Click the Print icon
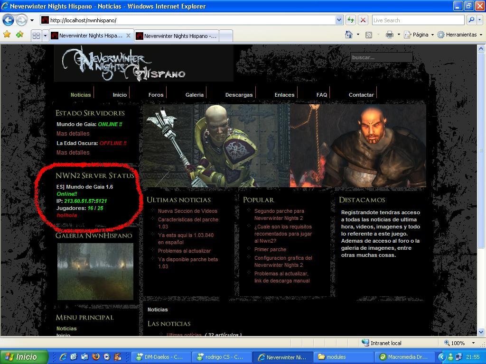The image size is (486, 364). 390,35
